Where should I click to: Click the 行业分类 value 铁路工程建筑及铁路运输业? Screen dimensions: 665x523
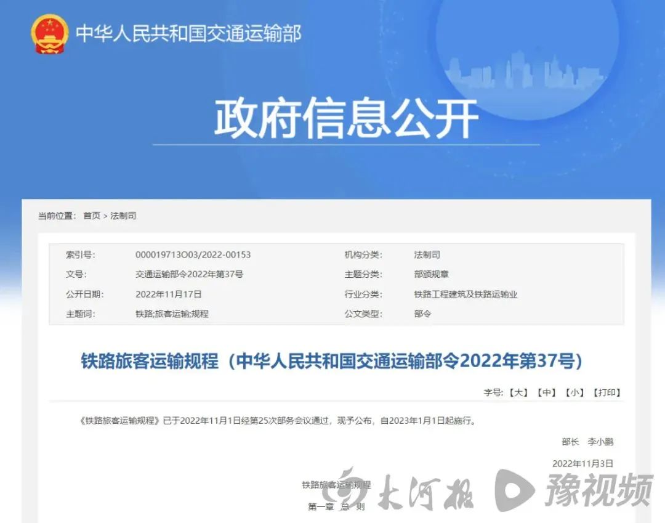465,294
